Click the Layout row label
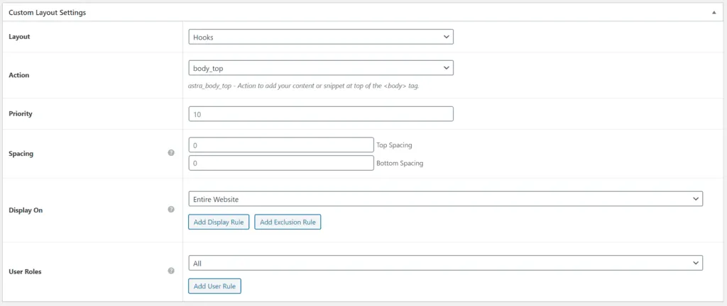This screenshot has height=306, width=727. (19, 37)
